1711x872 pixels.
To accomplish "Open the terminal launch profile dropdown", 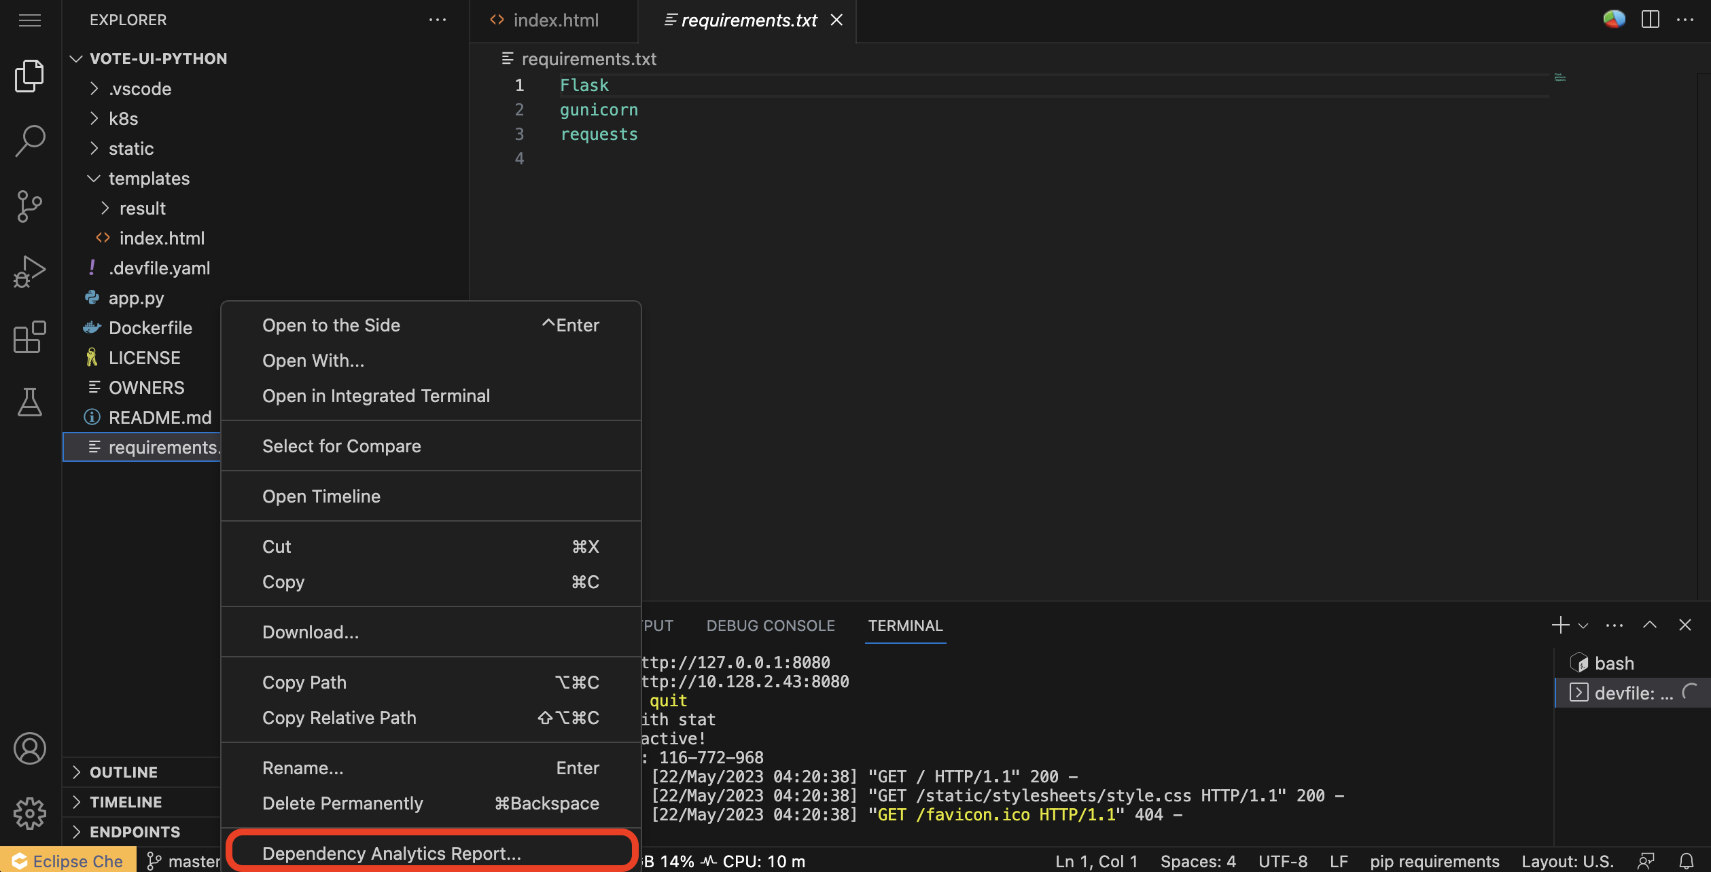I will pyautogui.click(x=1583, y=625).
